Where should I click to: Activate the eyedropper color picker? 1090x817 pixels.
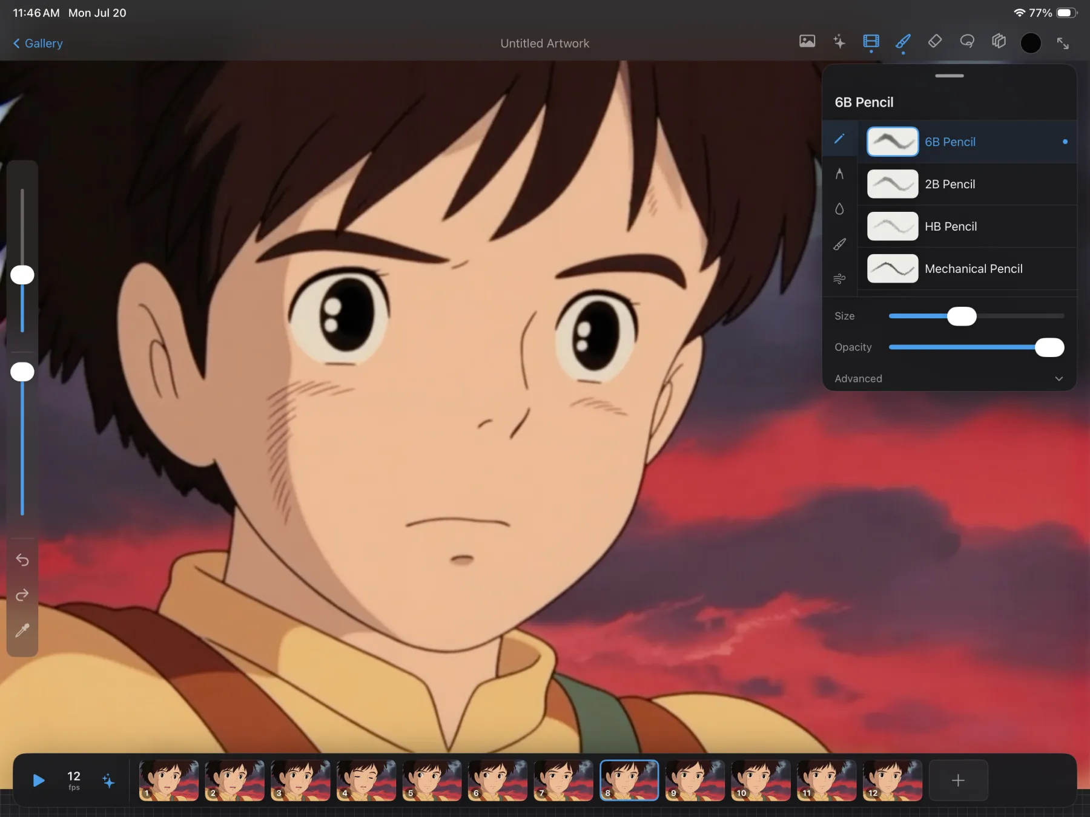(22, 631)
